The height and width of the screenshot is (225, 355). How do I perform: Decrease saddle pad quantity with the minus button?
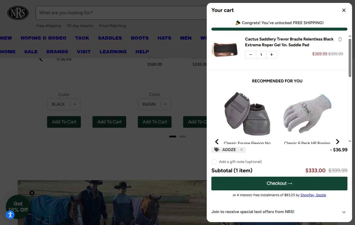coord(251,55)
